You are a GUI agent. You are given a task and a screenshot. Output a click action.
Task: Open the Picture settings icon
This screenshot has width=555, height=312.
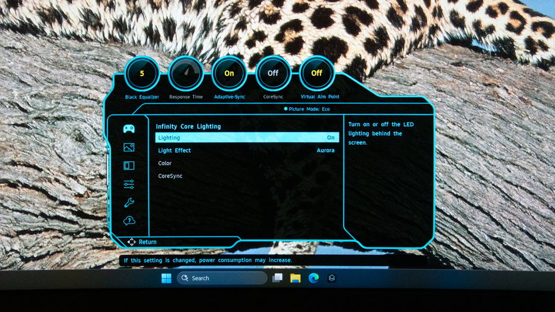pos(129,147)
